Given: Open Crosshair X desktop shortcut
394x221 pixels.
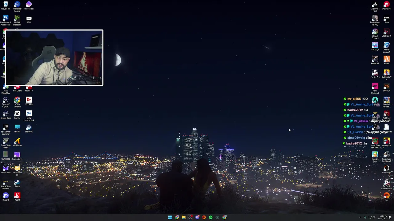Looking at the screenshot, I should point(387,169).
